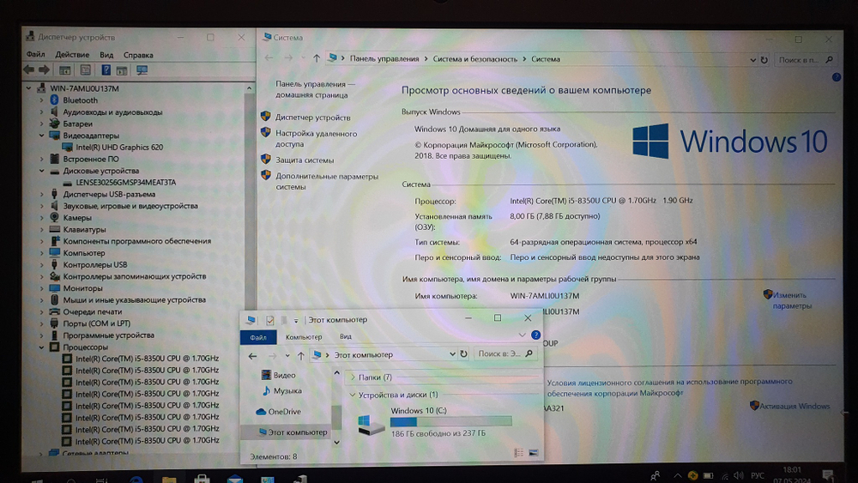Screen dimensions: 858x483
Task: Open the Файл menu in Device Manager
Action: (x=35, y=54)
